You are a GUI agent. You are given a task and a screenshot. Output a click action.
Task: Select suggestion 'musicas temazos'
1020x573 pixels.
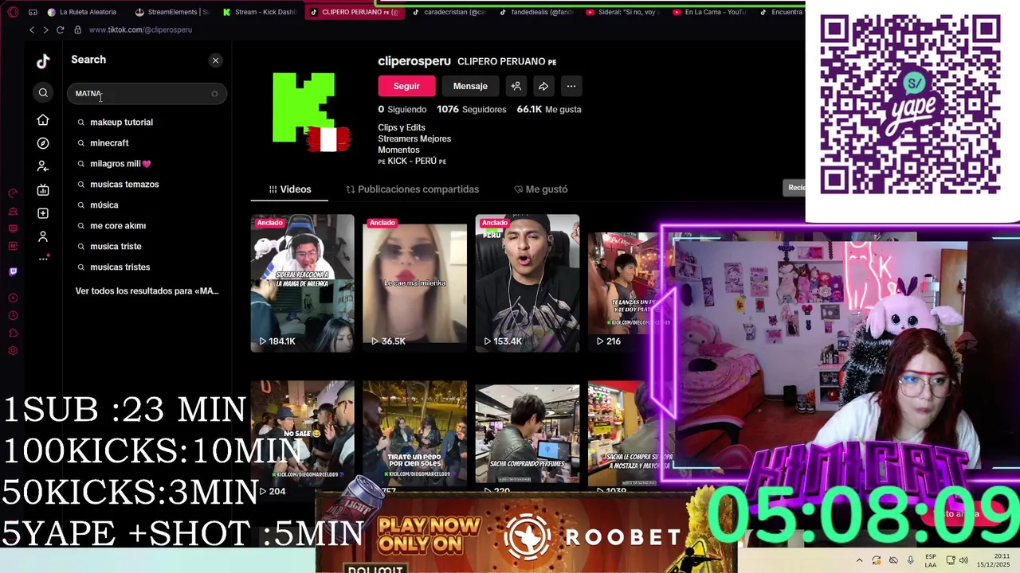124,185
